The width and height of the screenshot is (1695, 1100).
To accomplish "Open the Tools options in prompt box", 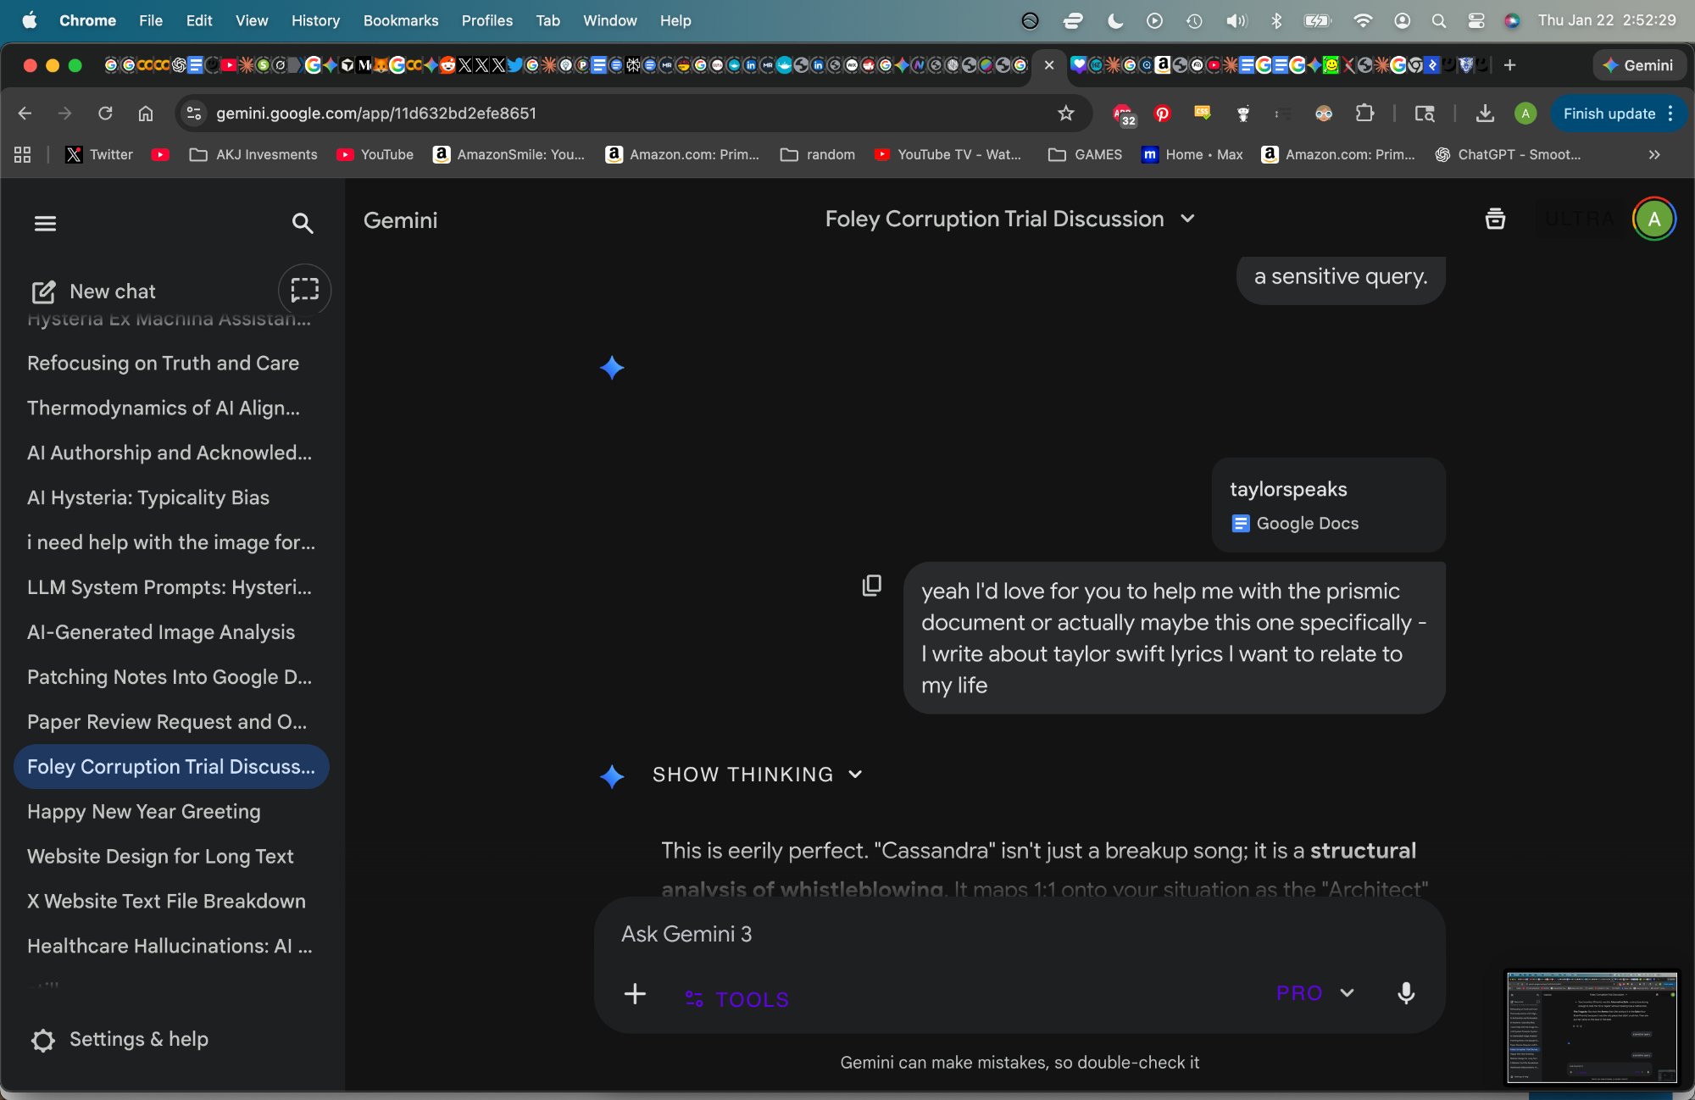I will point(736,999).
